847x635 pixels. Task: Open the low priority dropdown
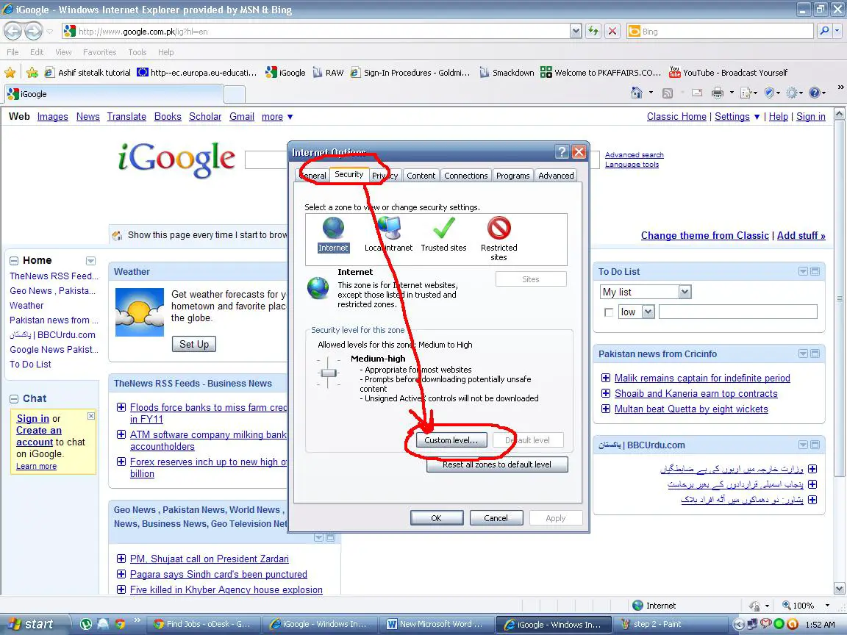click(x=636, y=312)
